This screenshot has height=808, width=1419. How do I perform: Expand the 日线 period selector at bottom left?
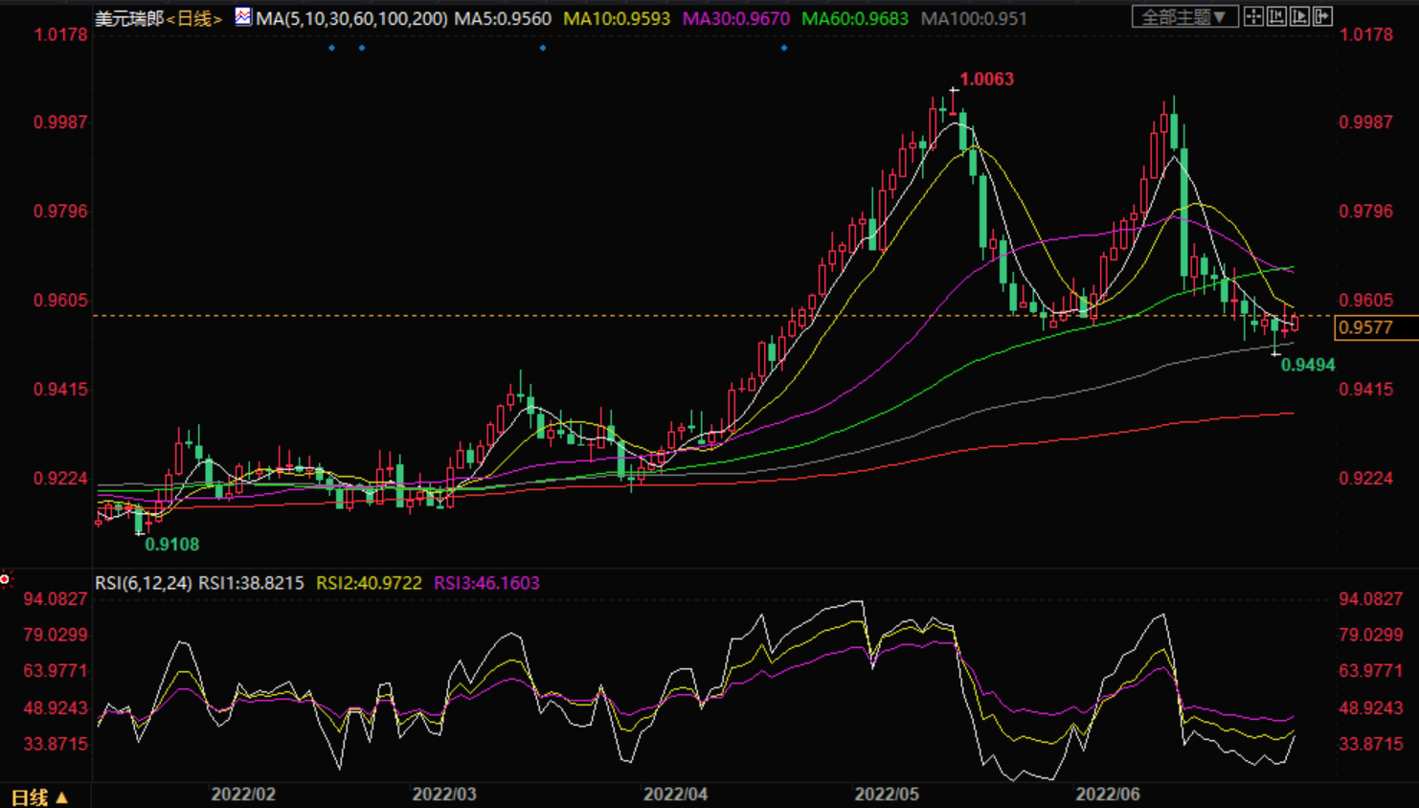click(38, 797)
